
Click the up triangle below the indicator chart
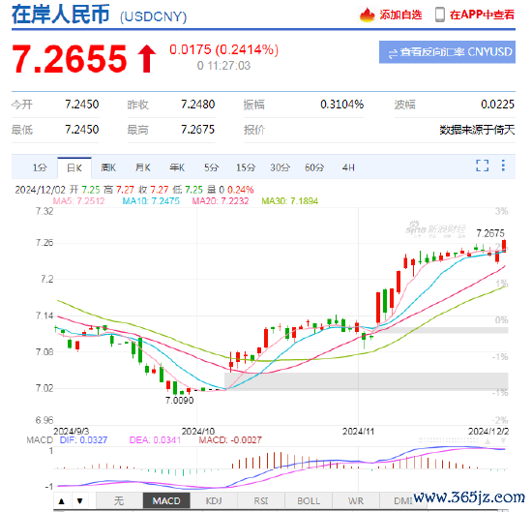click(61, 500)
